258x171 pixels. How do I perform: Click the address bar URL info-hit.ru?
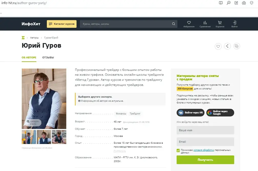point(24,3)
